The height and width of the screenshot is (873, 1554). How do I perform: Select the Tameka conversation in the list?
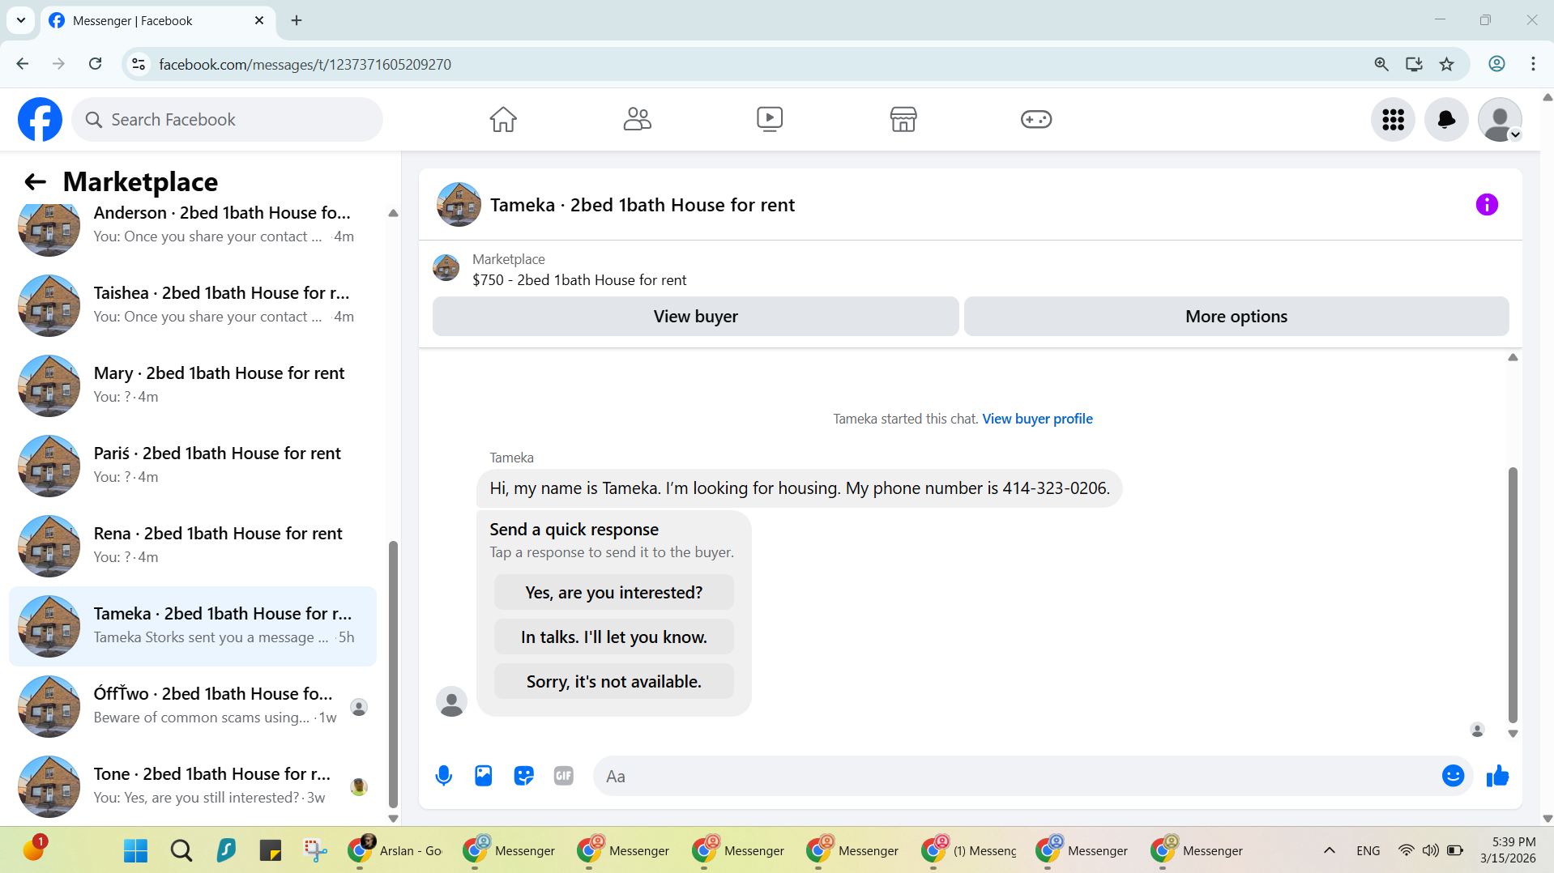tap(193, 626)
